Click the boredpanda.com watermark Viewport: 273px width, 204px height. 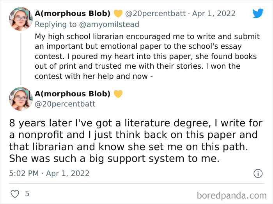[x=232, y=195]
